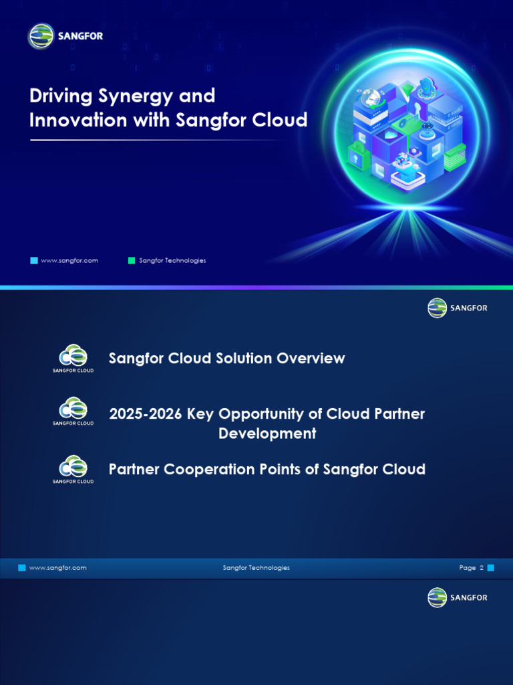513x685 pixels.
Task: Click Sangfor Cloud icon beside Solution Overview
Action: [73, 359]
